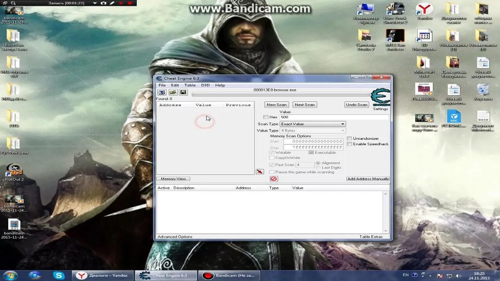Open the Windows Start button
Viewport: 500px width, 281px height.
point(11,276)
